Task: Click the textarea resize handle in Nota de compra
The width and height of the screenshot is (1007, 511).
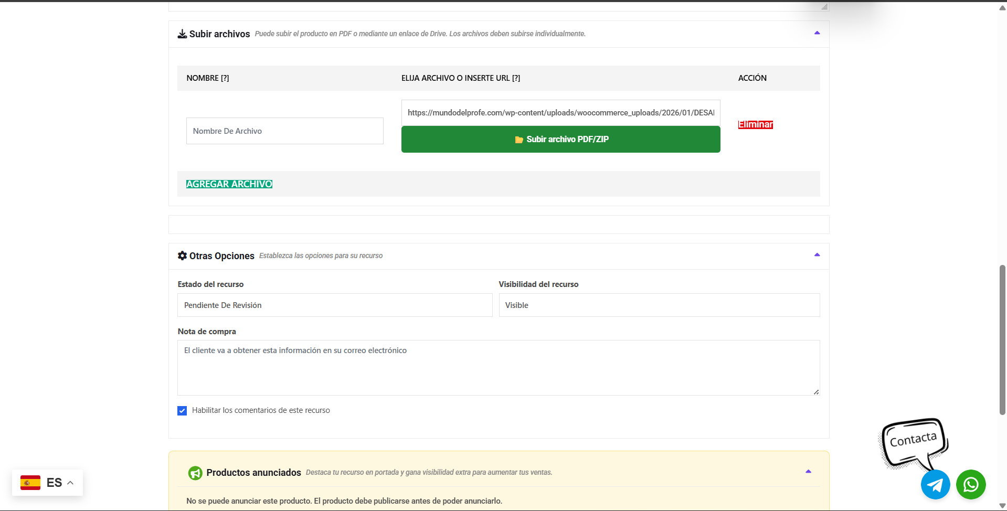Action: click(816, 391)
